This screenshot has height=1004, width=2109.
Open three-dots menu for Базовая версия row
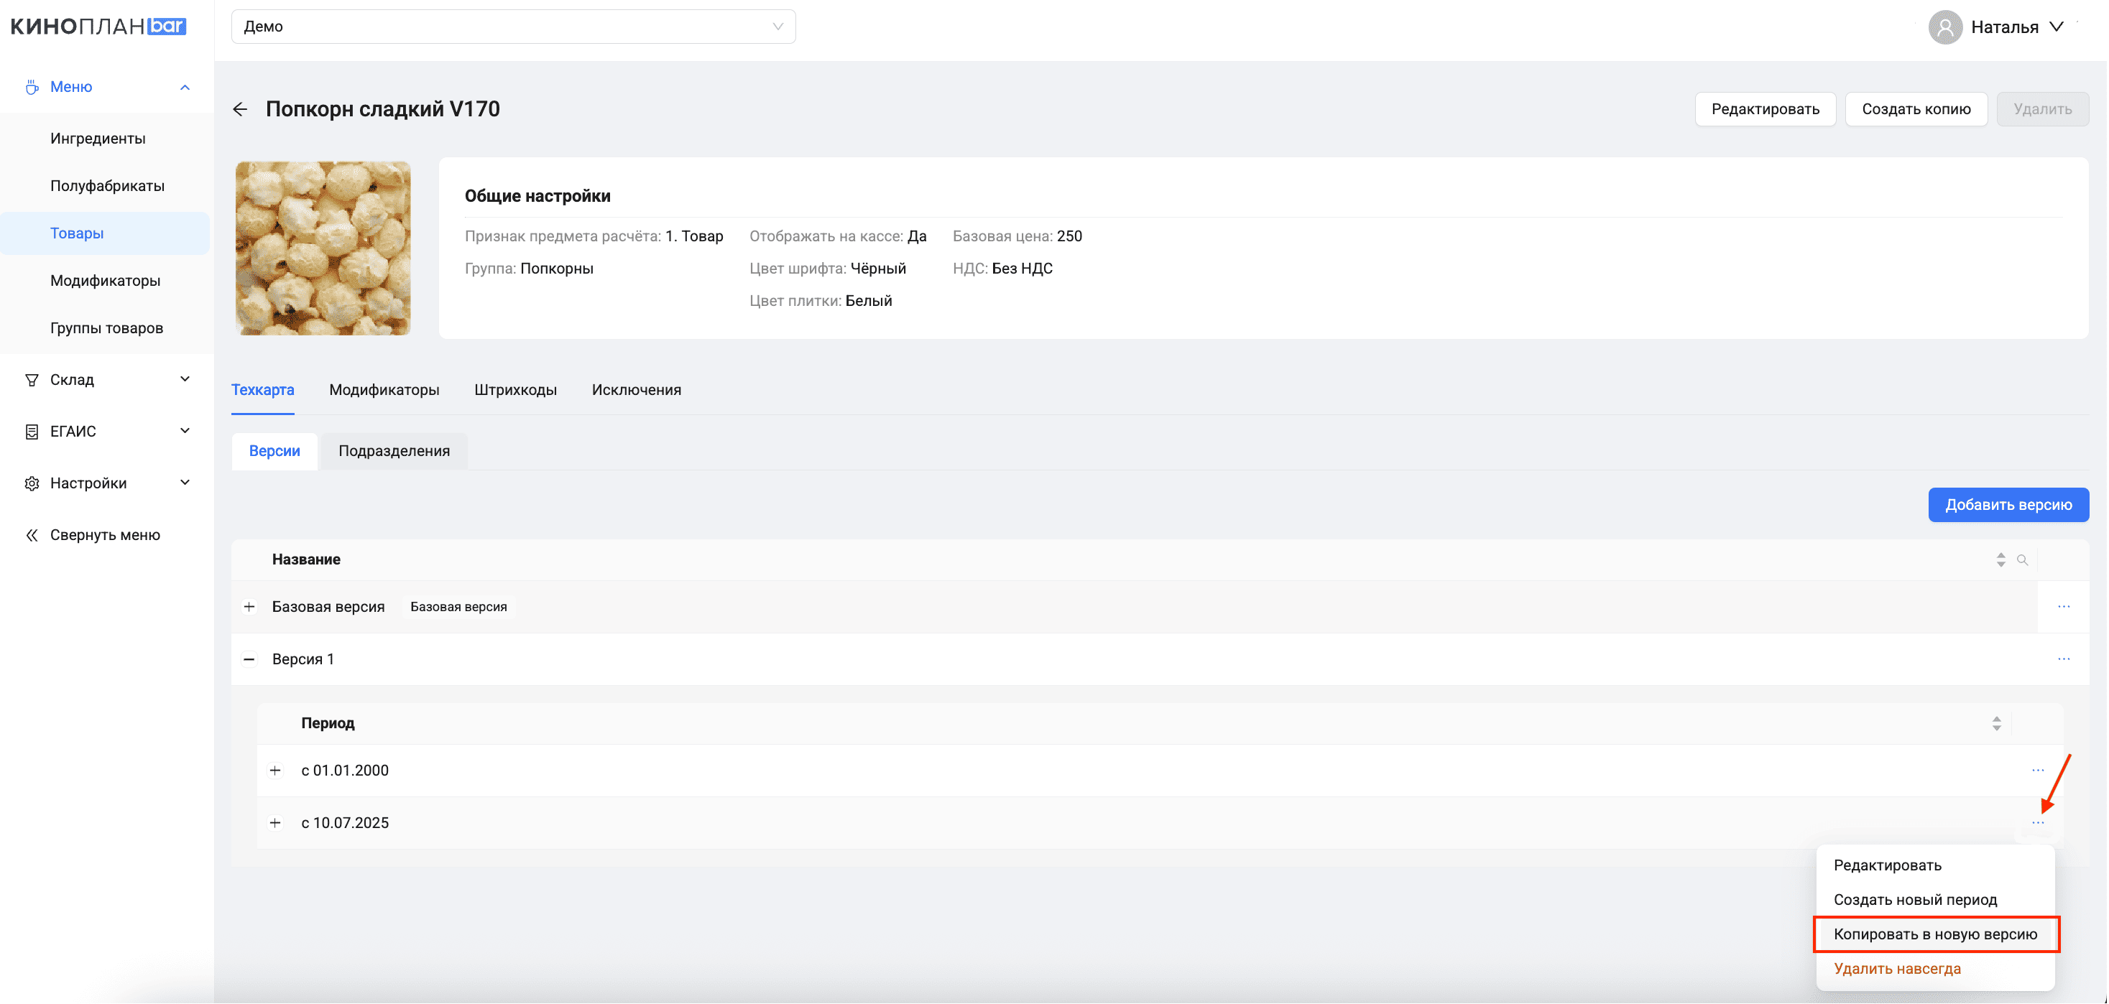tap(2064, 606)
